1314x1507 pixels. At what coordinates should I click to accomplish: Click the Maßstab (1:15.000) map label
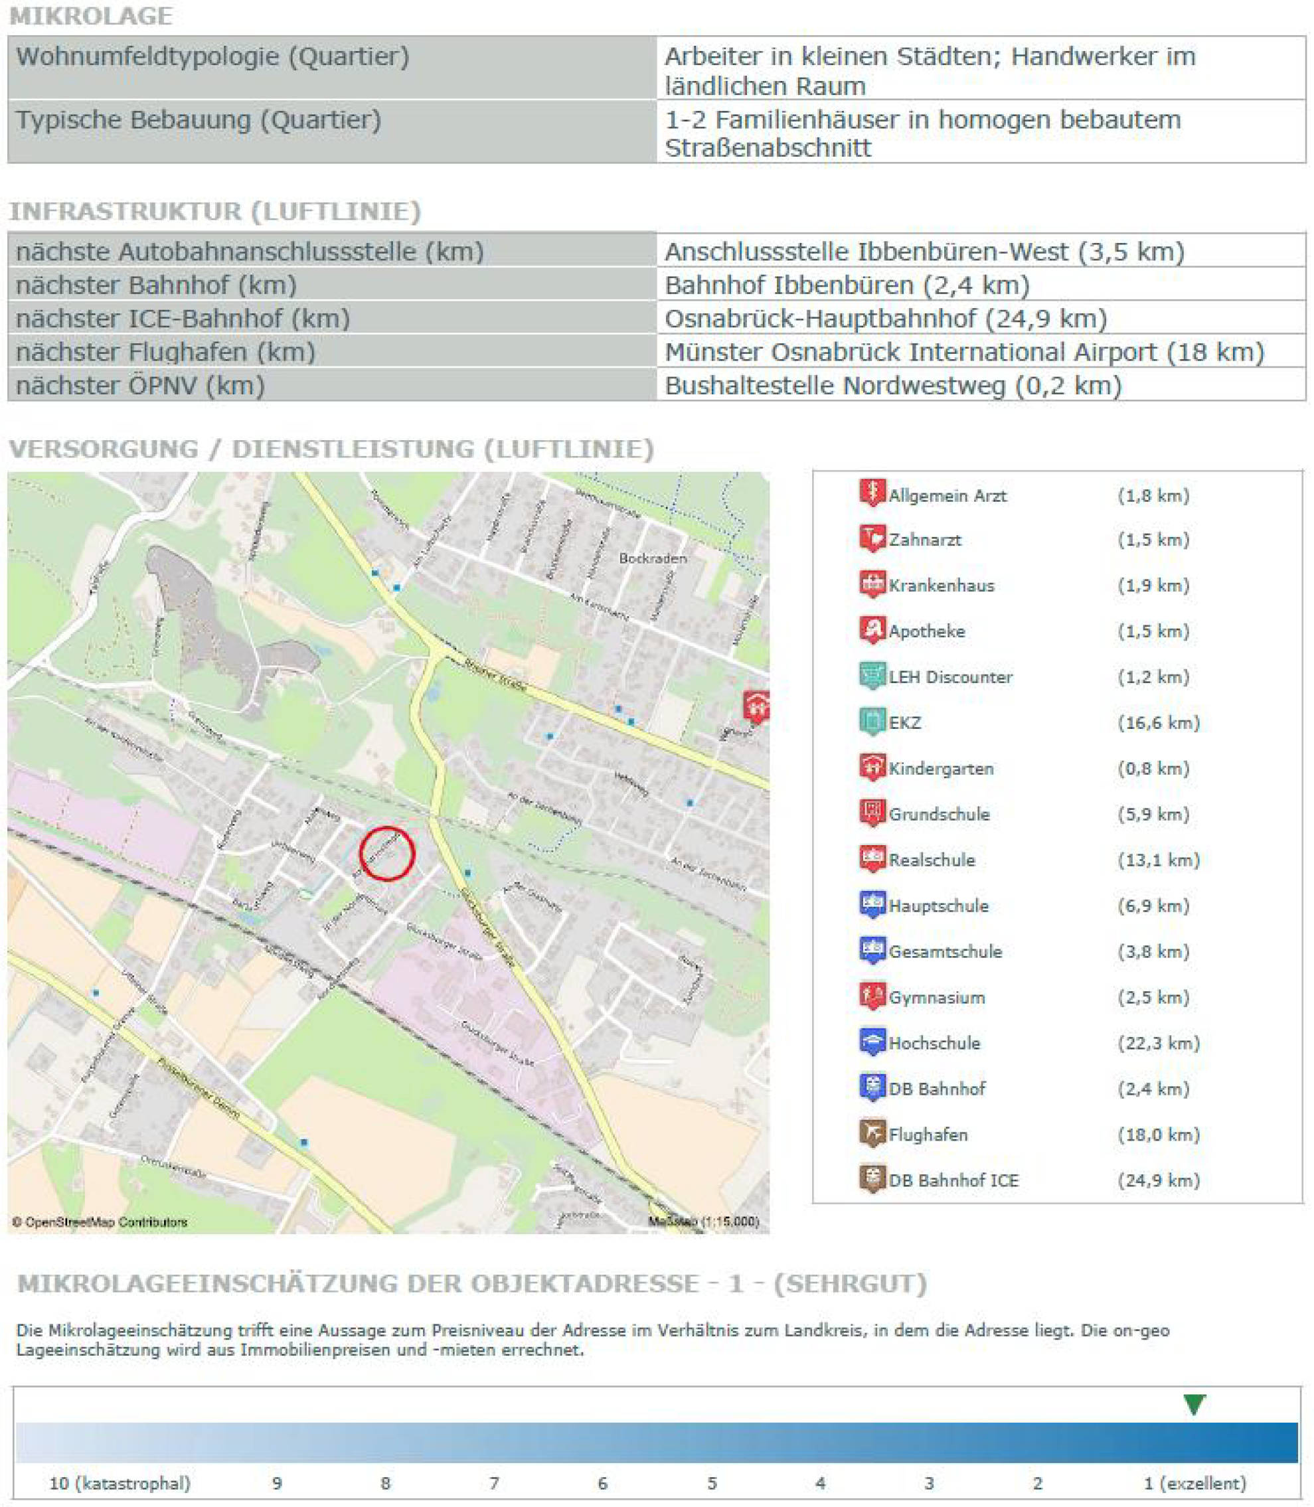coord(704,1222)
